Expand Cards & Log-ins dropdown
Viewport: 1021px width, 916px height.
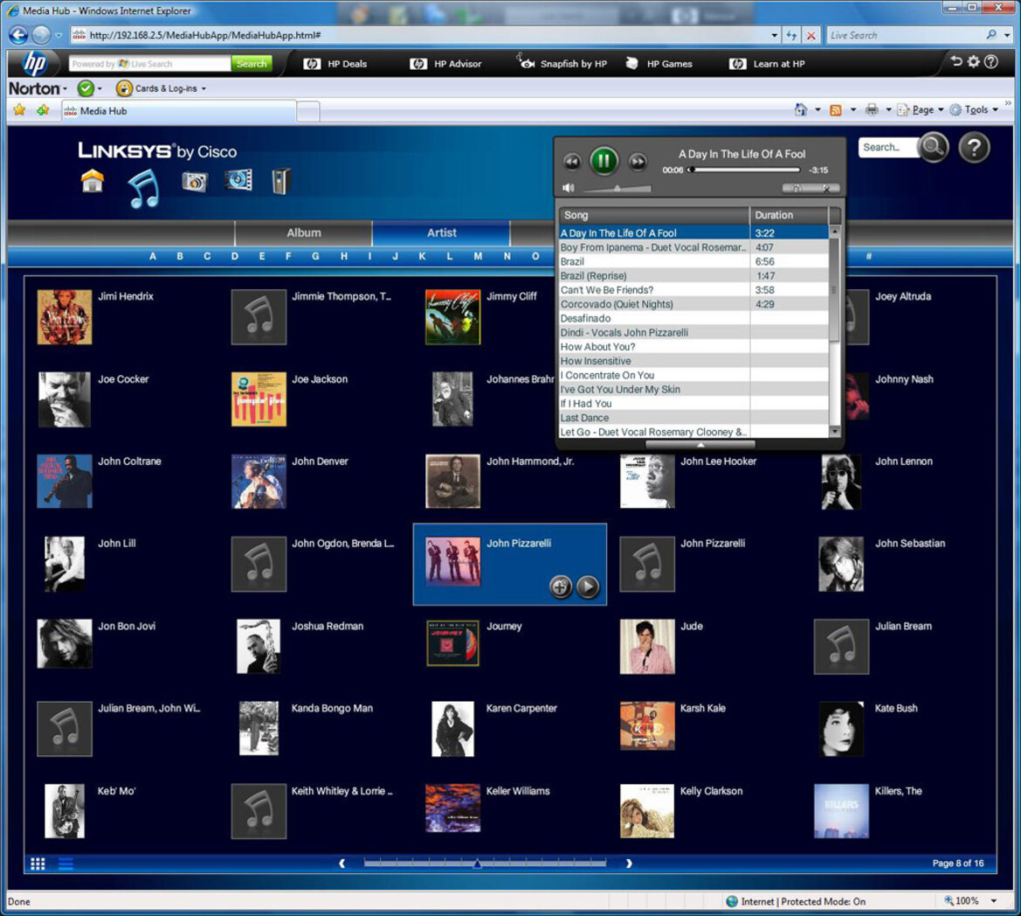204,88
